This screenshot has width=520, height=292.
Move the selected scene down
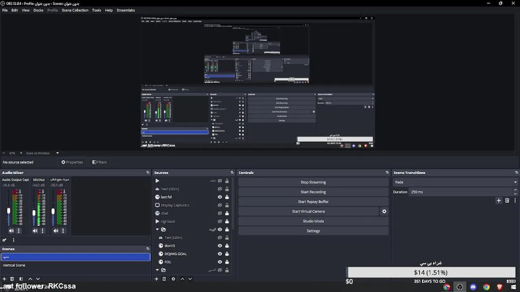click(38, 279)
